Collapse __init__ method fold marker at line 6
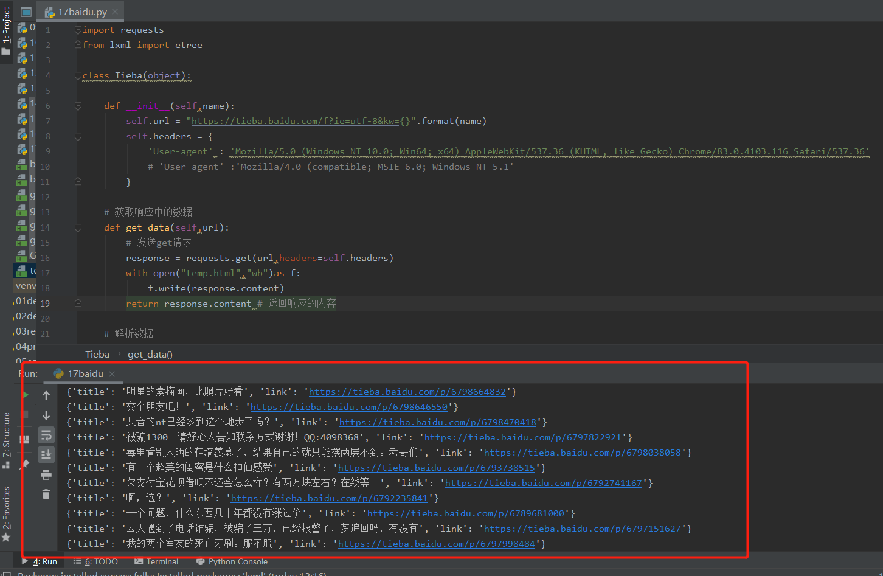Image resolution: width=883 pixels, height=576 pixels. pos(78,106)
